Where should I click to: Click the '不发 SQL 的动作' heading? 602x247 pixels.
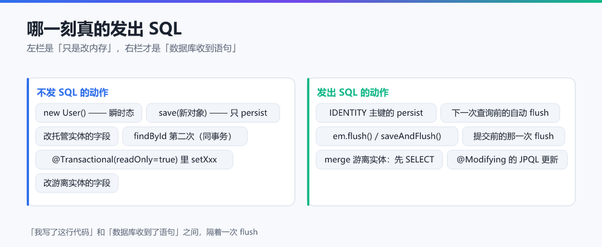pos(72,92)
